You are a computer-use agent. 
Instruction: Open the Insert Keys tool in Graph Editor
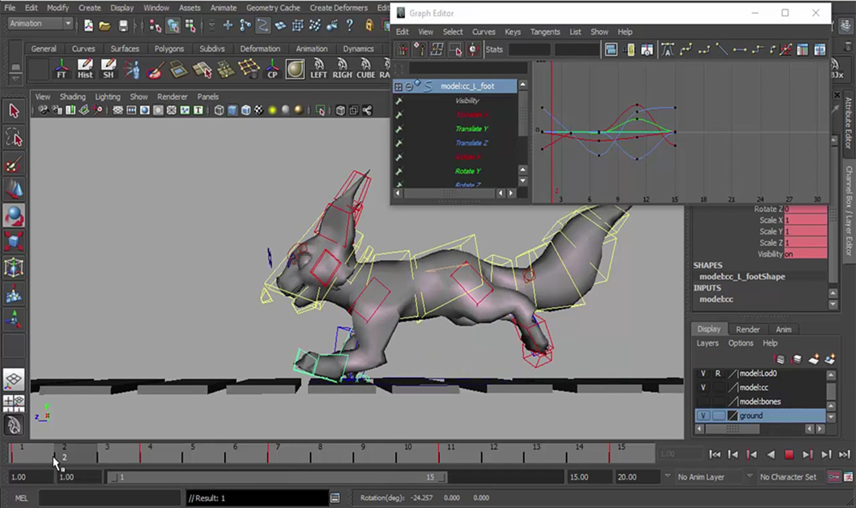[419, 50]
